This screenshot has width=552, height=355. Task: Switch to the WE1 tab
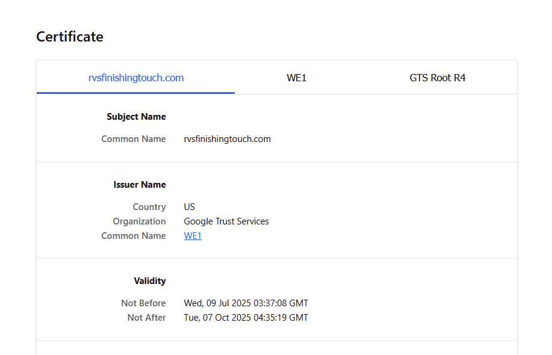pos(296,78)
